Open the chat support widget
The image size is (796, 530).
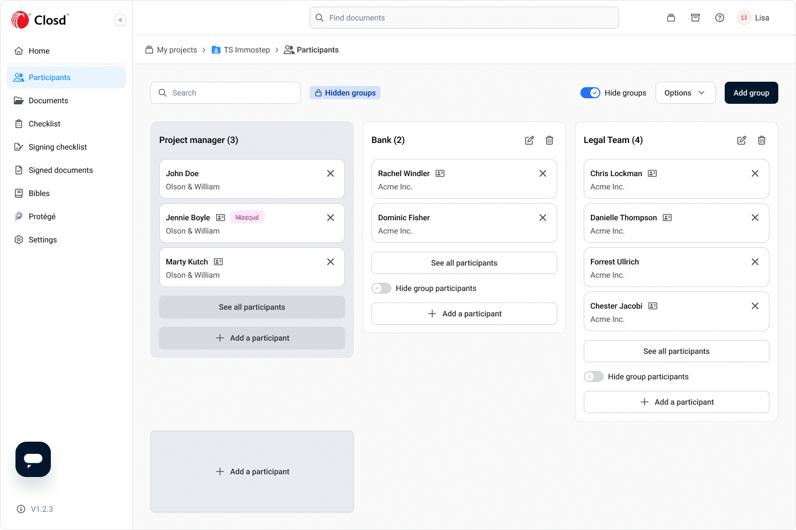pyautogui.click(x=33, y=459)
